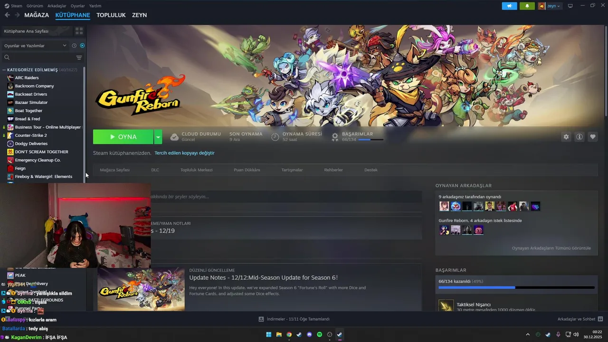Screen dimensions: 608x342
Task: Click the Başarımlar gear icon
Action: [x=335, y=137]
